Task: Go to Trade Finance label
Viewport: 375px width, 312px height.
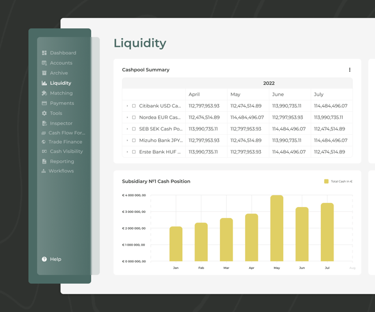Action: 65,142
